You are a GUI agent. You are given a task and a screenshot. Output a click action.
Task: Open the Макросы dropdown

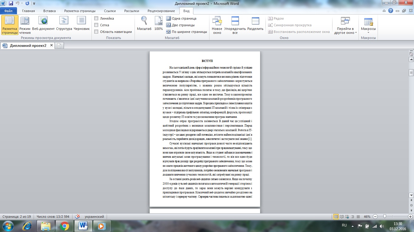(368, 25)
